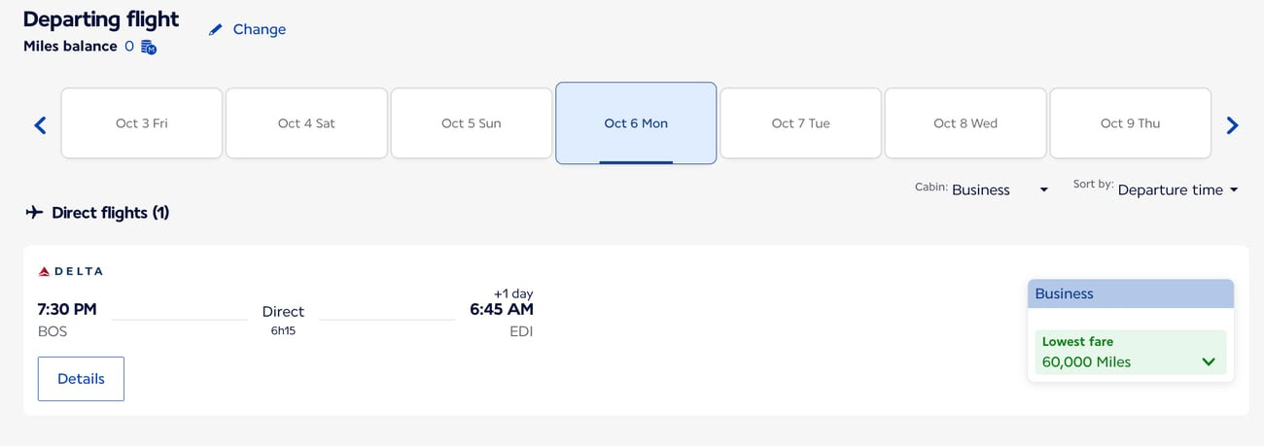1264x446 pixels.
Task: Show later dates with right arrow
Action: [1232, 124]
